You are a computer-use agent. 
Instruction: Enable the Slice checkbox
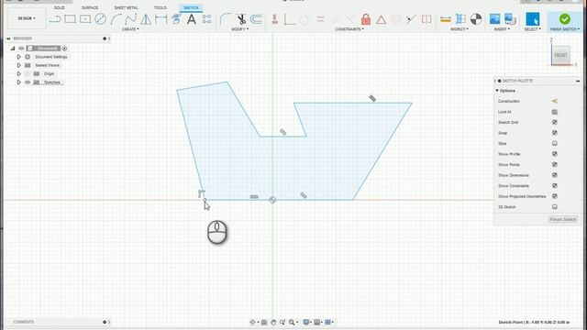pyautogui.click(x=554, y=143)
